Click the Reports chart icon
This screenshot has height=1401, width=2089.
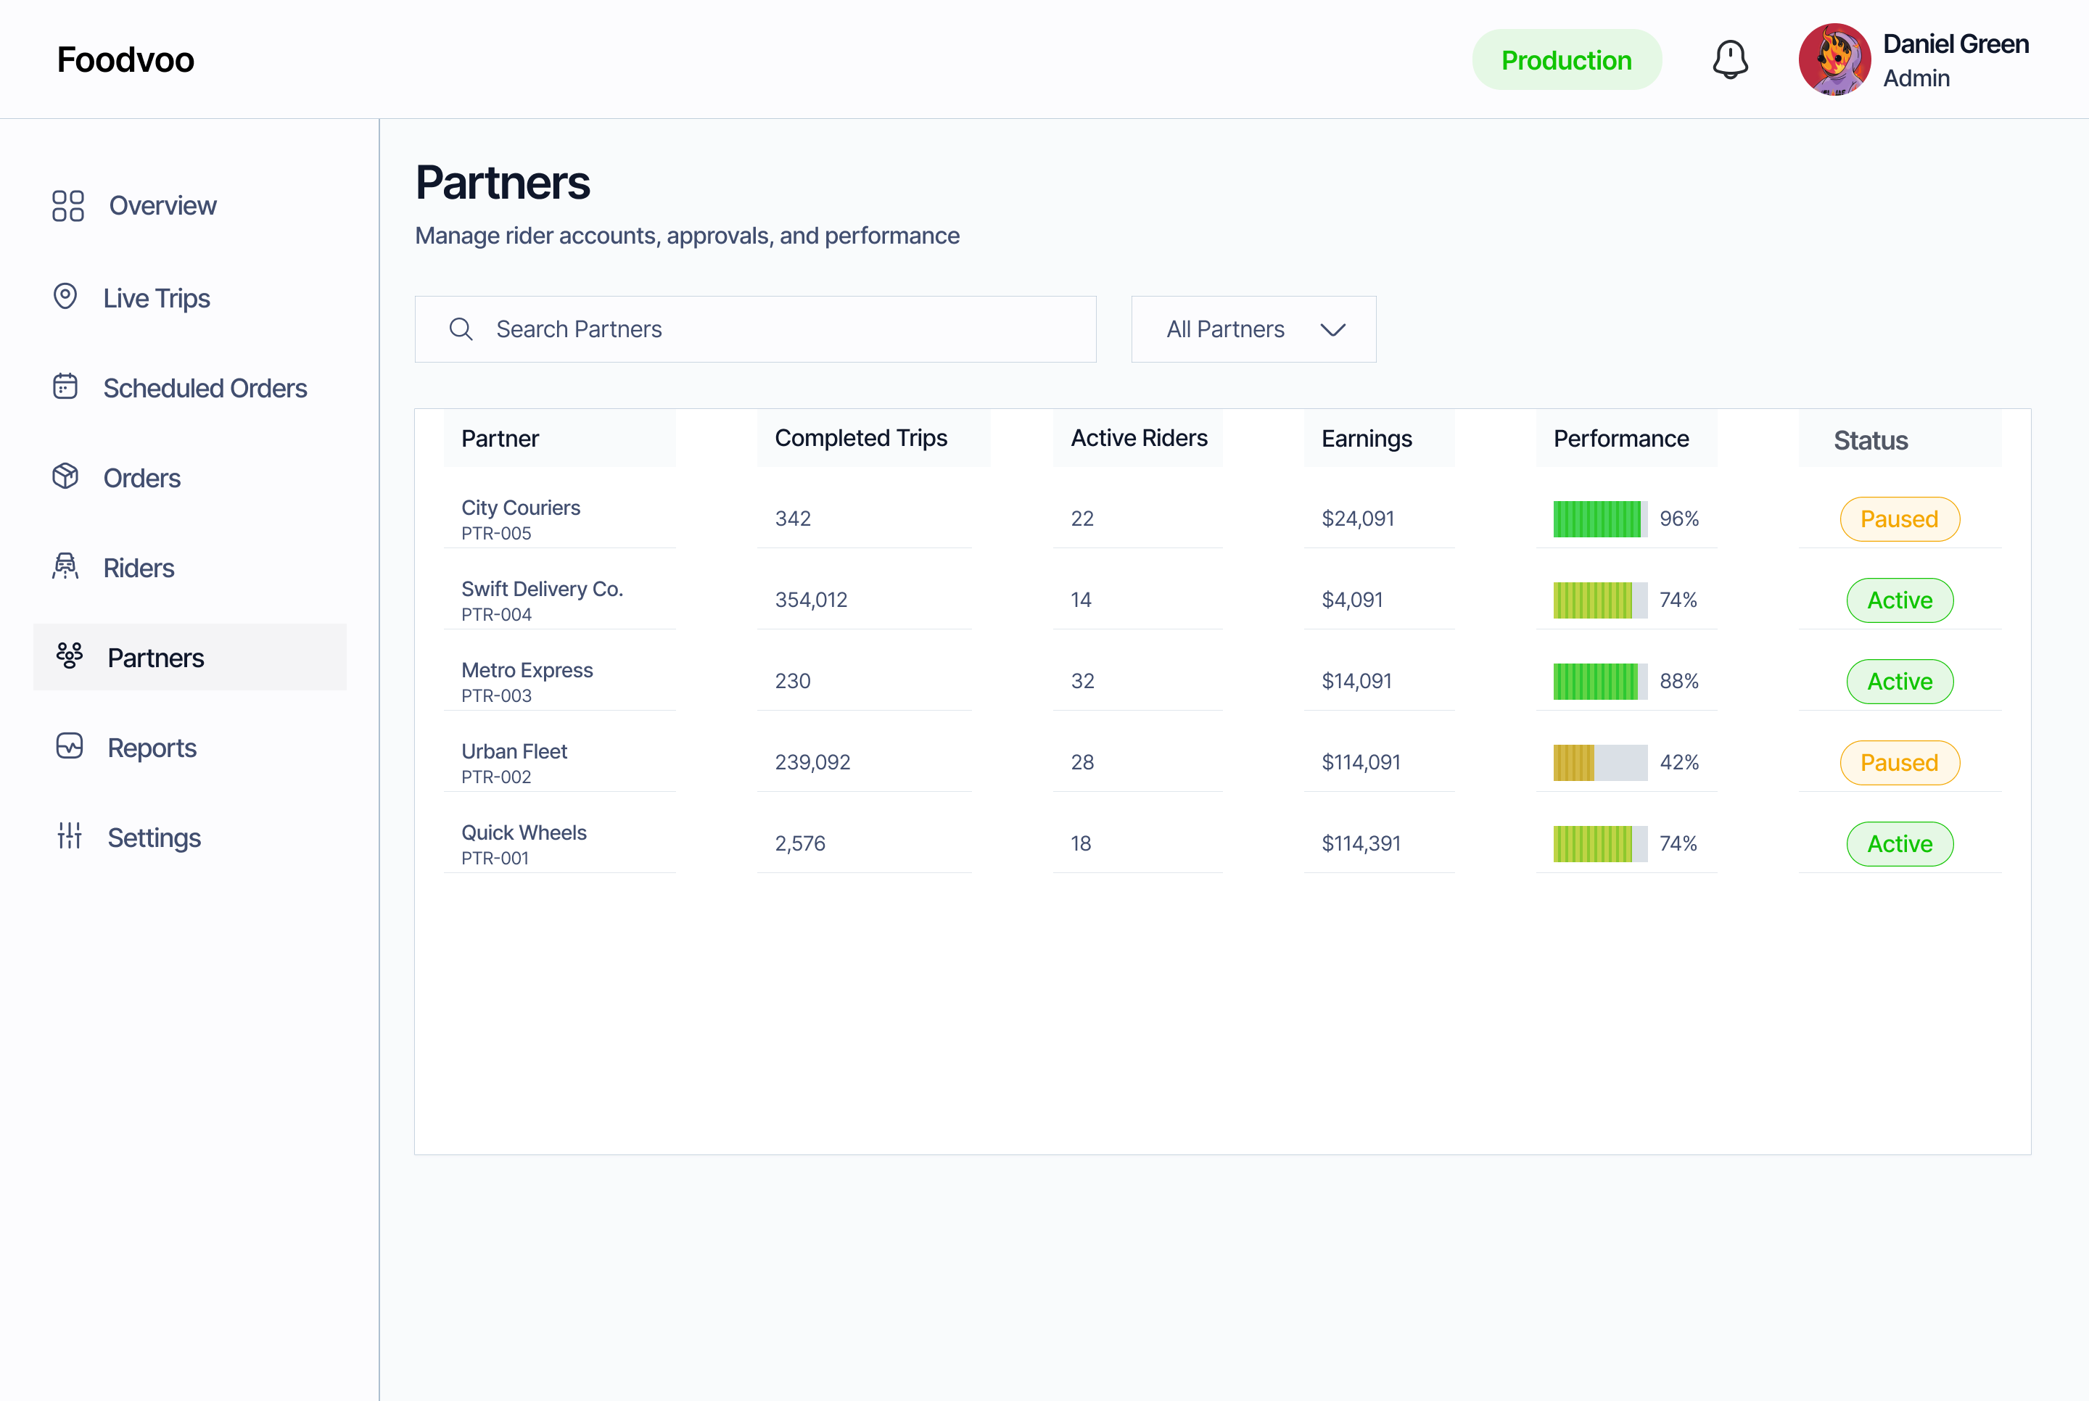69,746
